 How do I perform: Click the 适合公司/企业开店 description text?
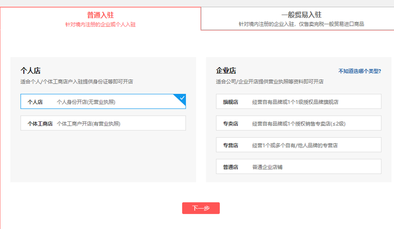(x=269, y=82)
